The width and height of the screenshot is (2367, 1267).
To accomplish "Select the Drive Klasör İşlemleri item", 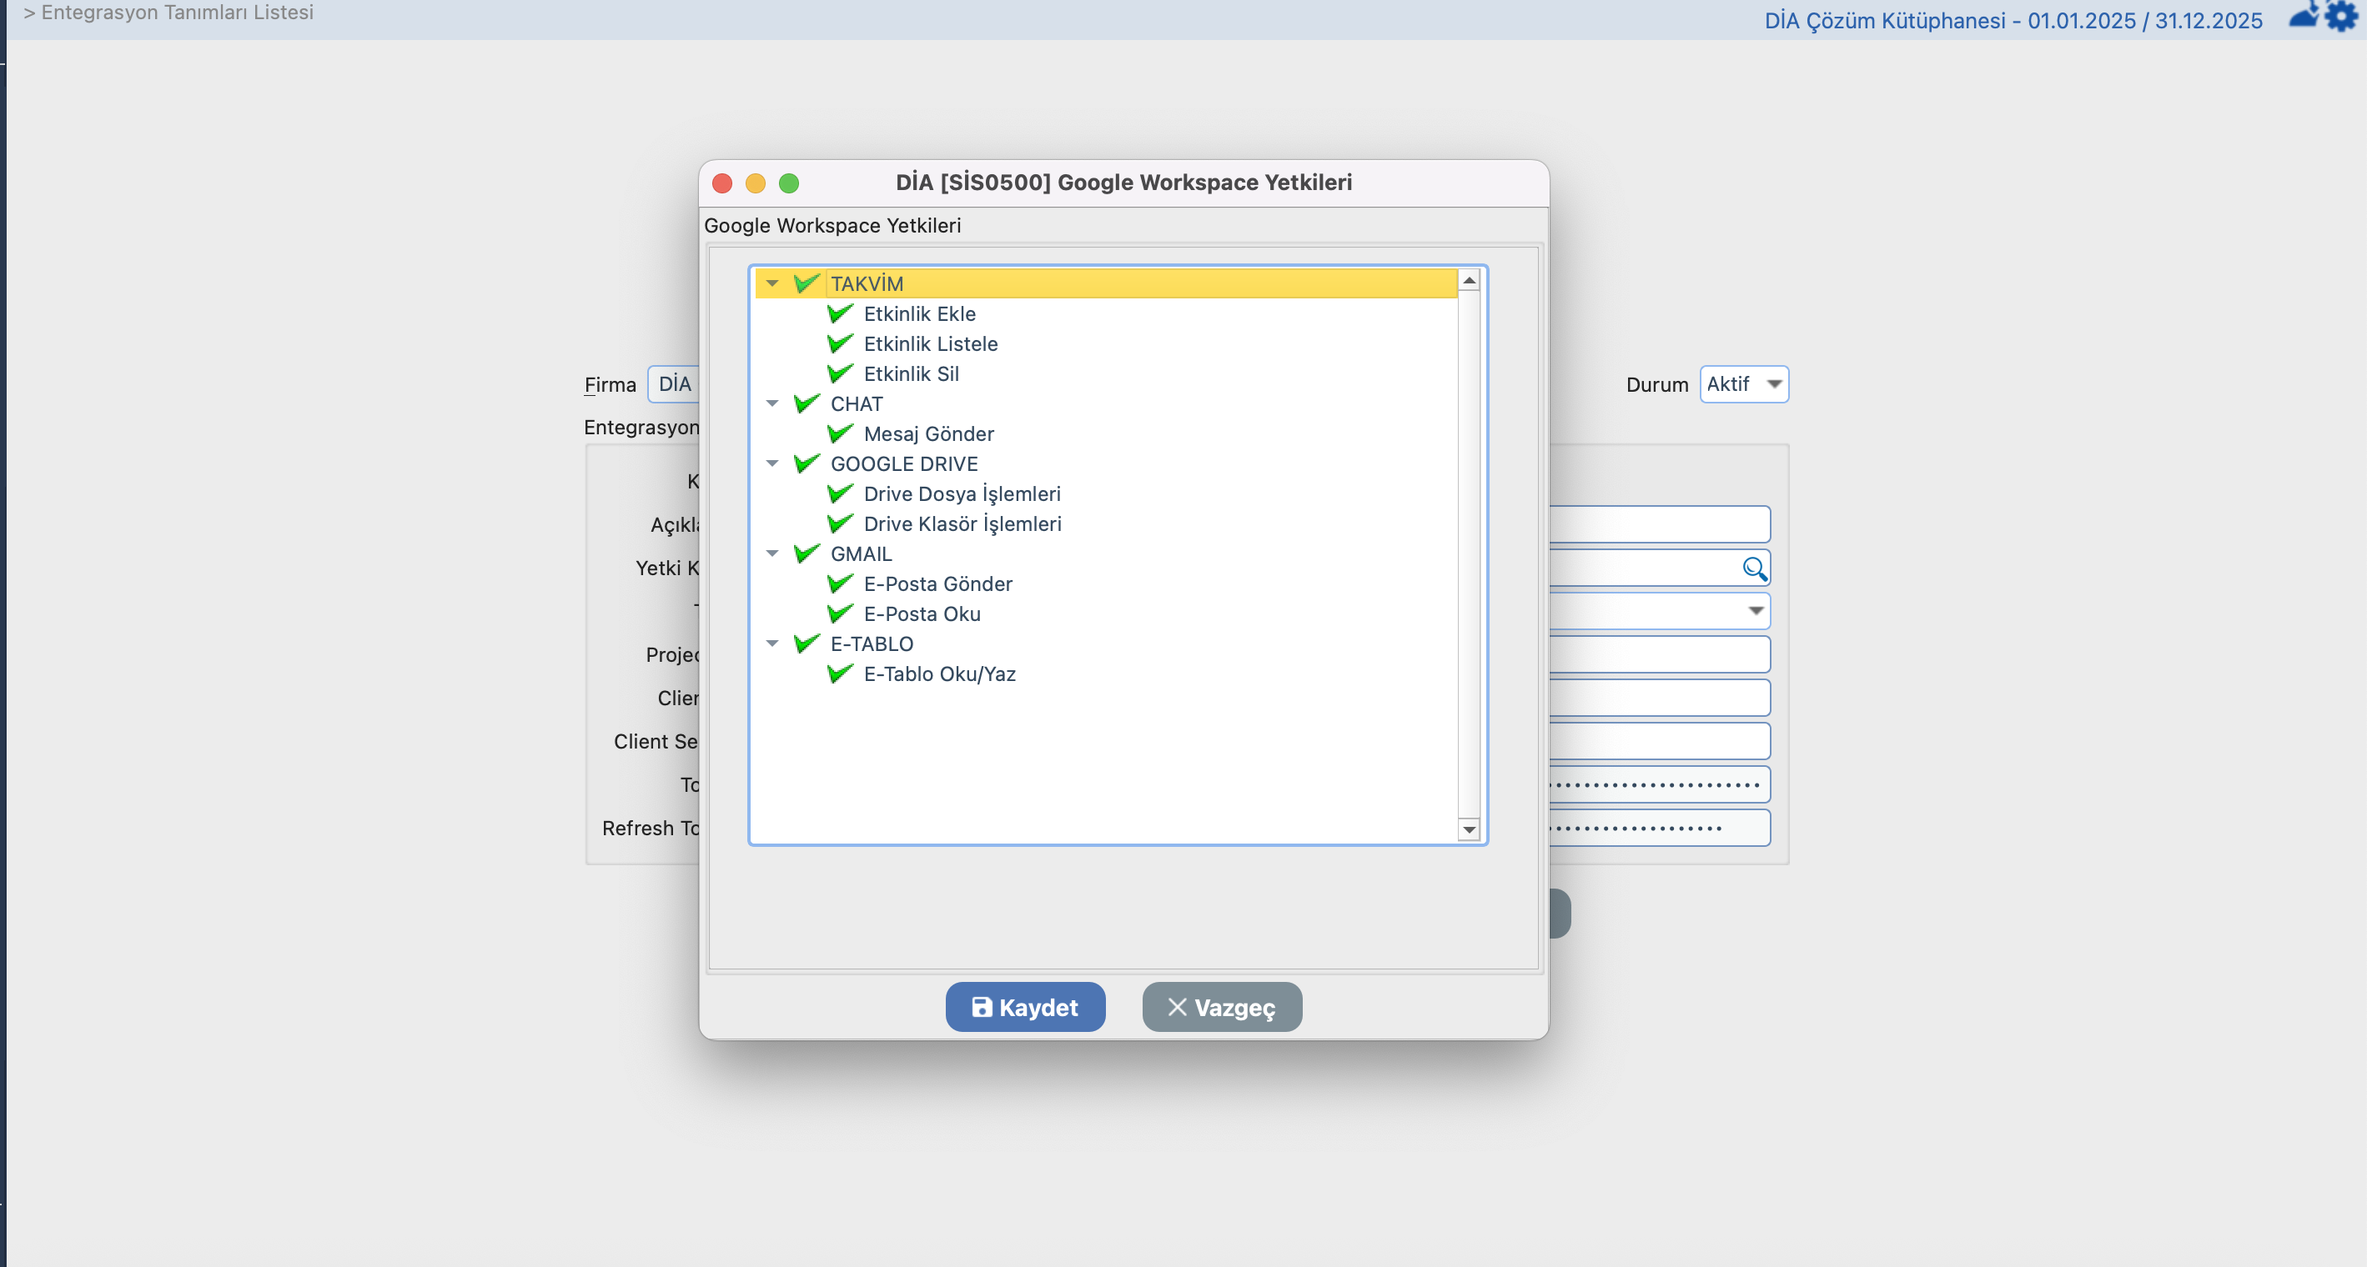I will (x=961, y=523).
